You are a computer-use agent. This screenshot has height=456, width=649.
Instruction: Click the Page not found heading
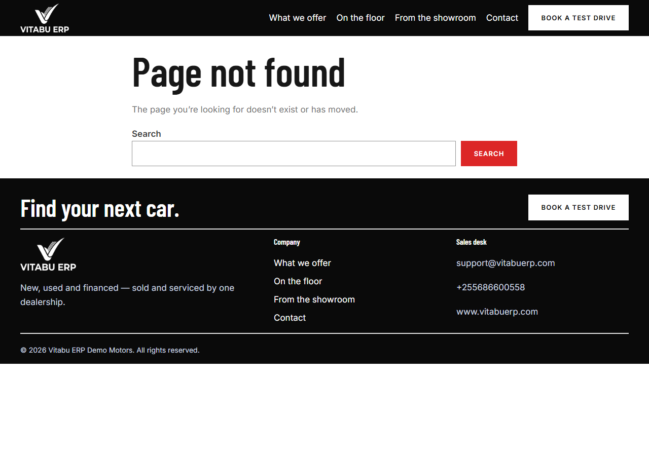click(238, 72)
